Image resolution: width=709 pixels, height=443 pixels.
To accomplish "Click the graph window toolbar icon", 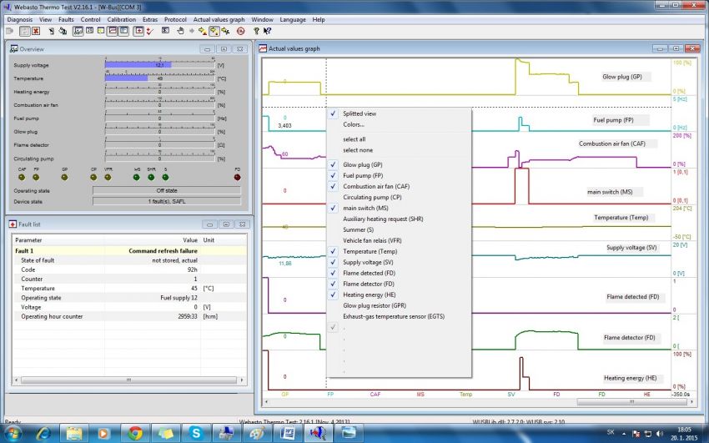I will (x=113, y=31).
